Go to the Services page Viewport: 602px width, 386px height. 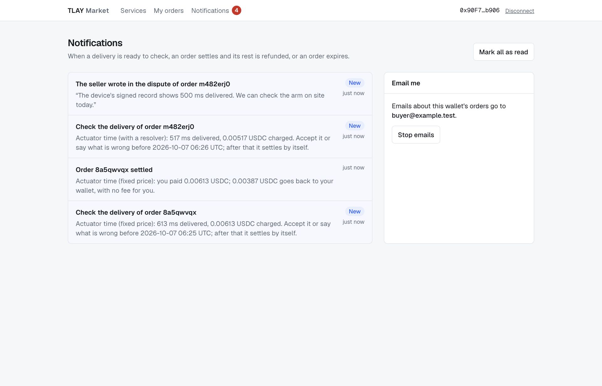tap(133, 11)
